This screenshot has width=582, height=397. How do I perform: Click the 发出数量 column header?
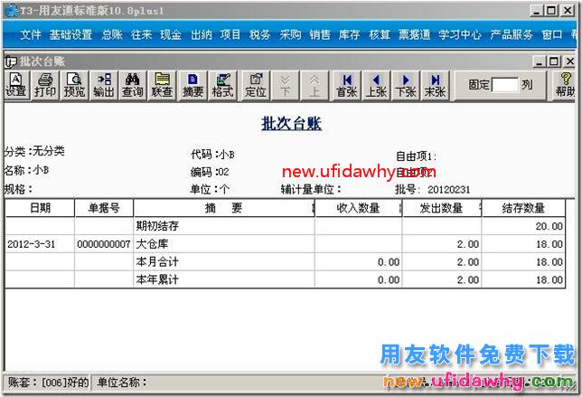441,208
